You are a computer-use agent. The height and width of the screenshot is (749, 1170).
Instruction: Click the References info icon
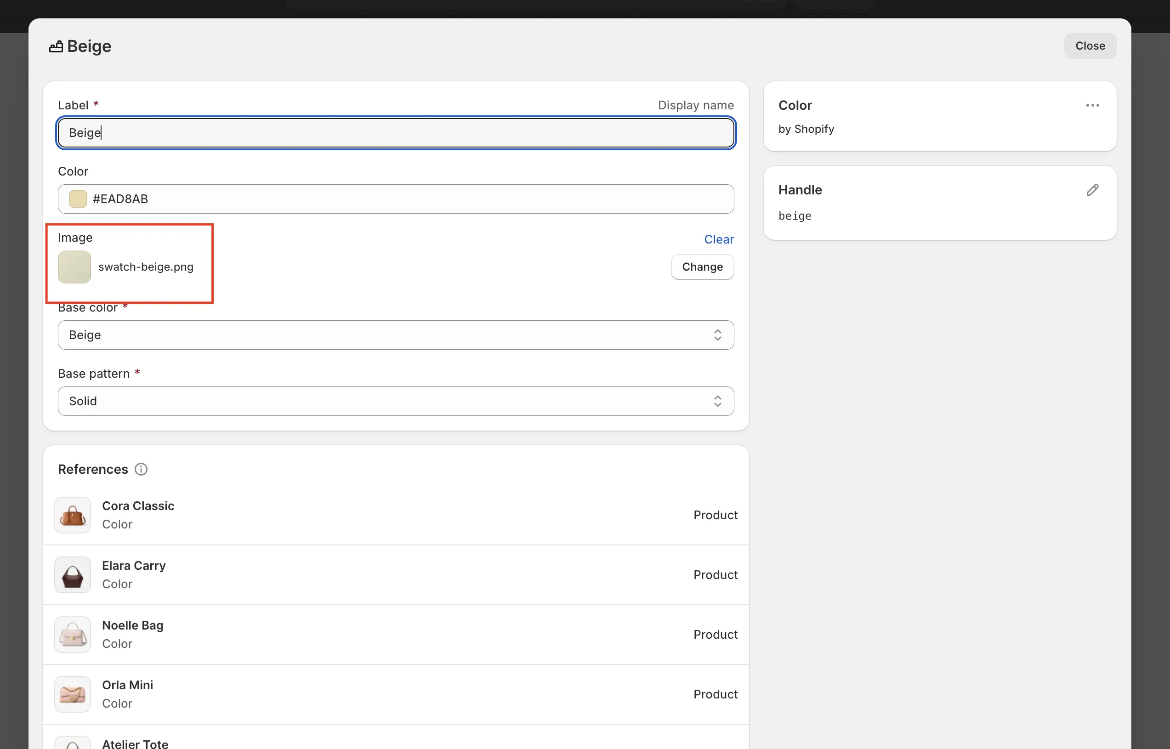coord(141,469)
